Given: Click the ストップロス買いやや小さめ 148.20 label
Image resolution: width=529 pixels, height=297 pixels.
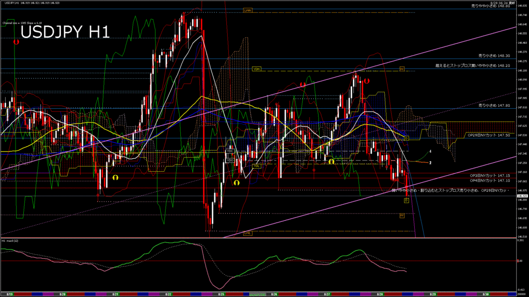Looking at the screenshot, I should coord(473,65).
